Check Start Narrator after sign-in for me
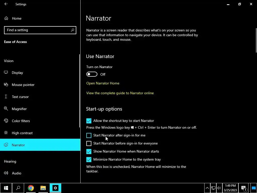The width and height of the screenshot is (257, 193). [89, 135]
